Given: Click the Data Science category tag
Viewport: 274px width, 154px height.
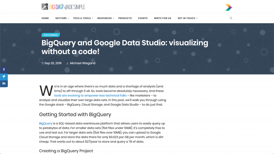Looking at the screenshot, I should click(51, 35).
